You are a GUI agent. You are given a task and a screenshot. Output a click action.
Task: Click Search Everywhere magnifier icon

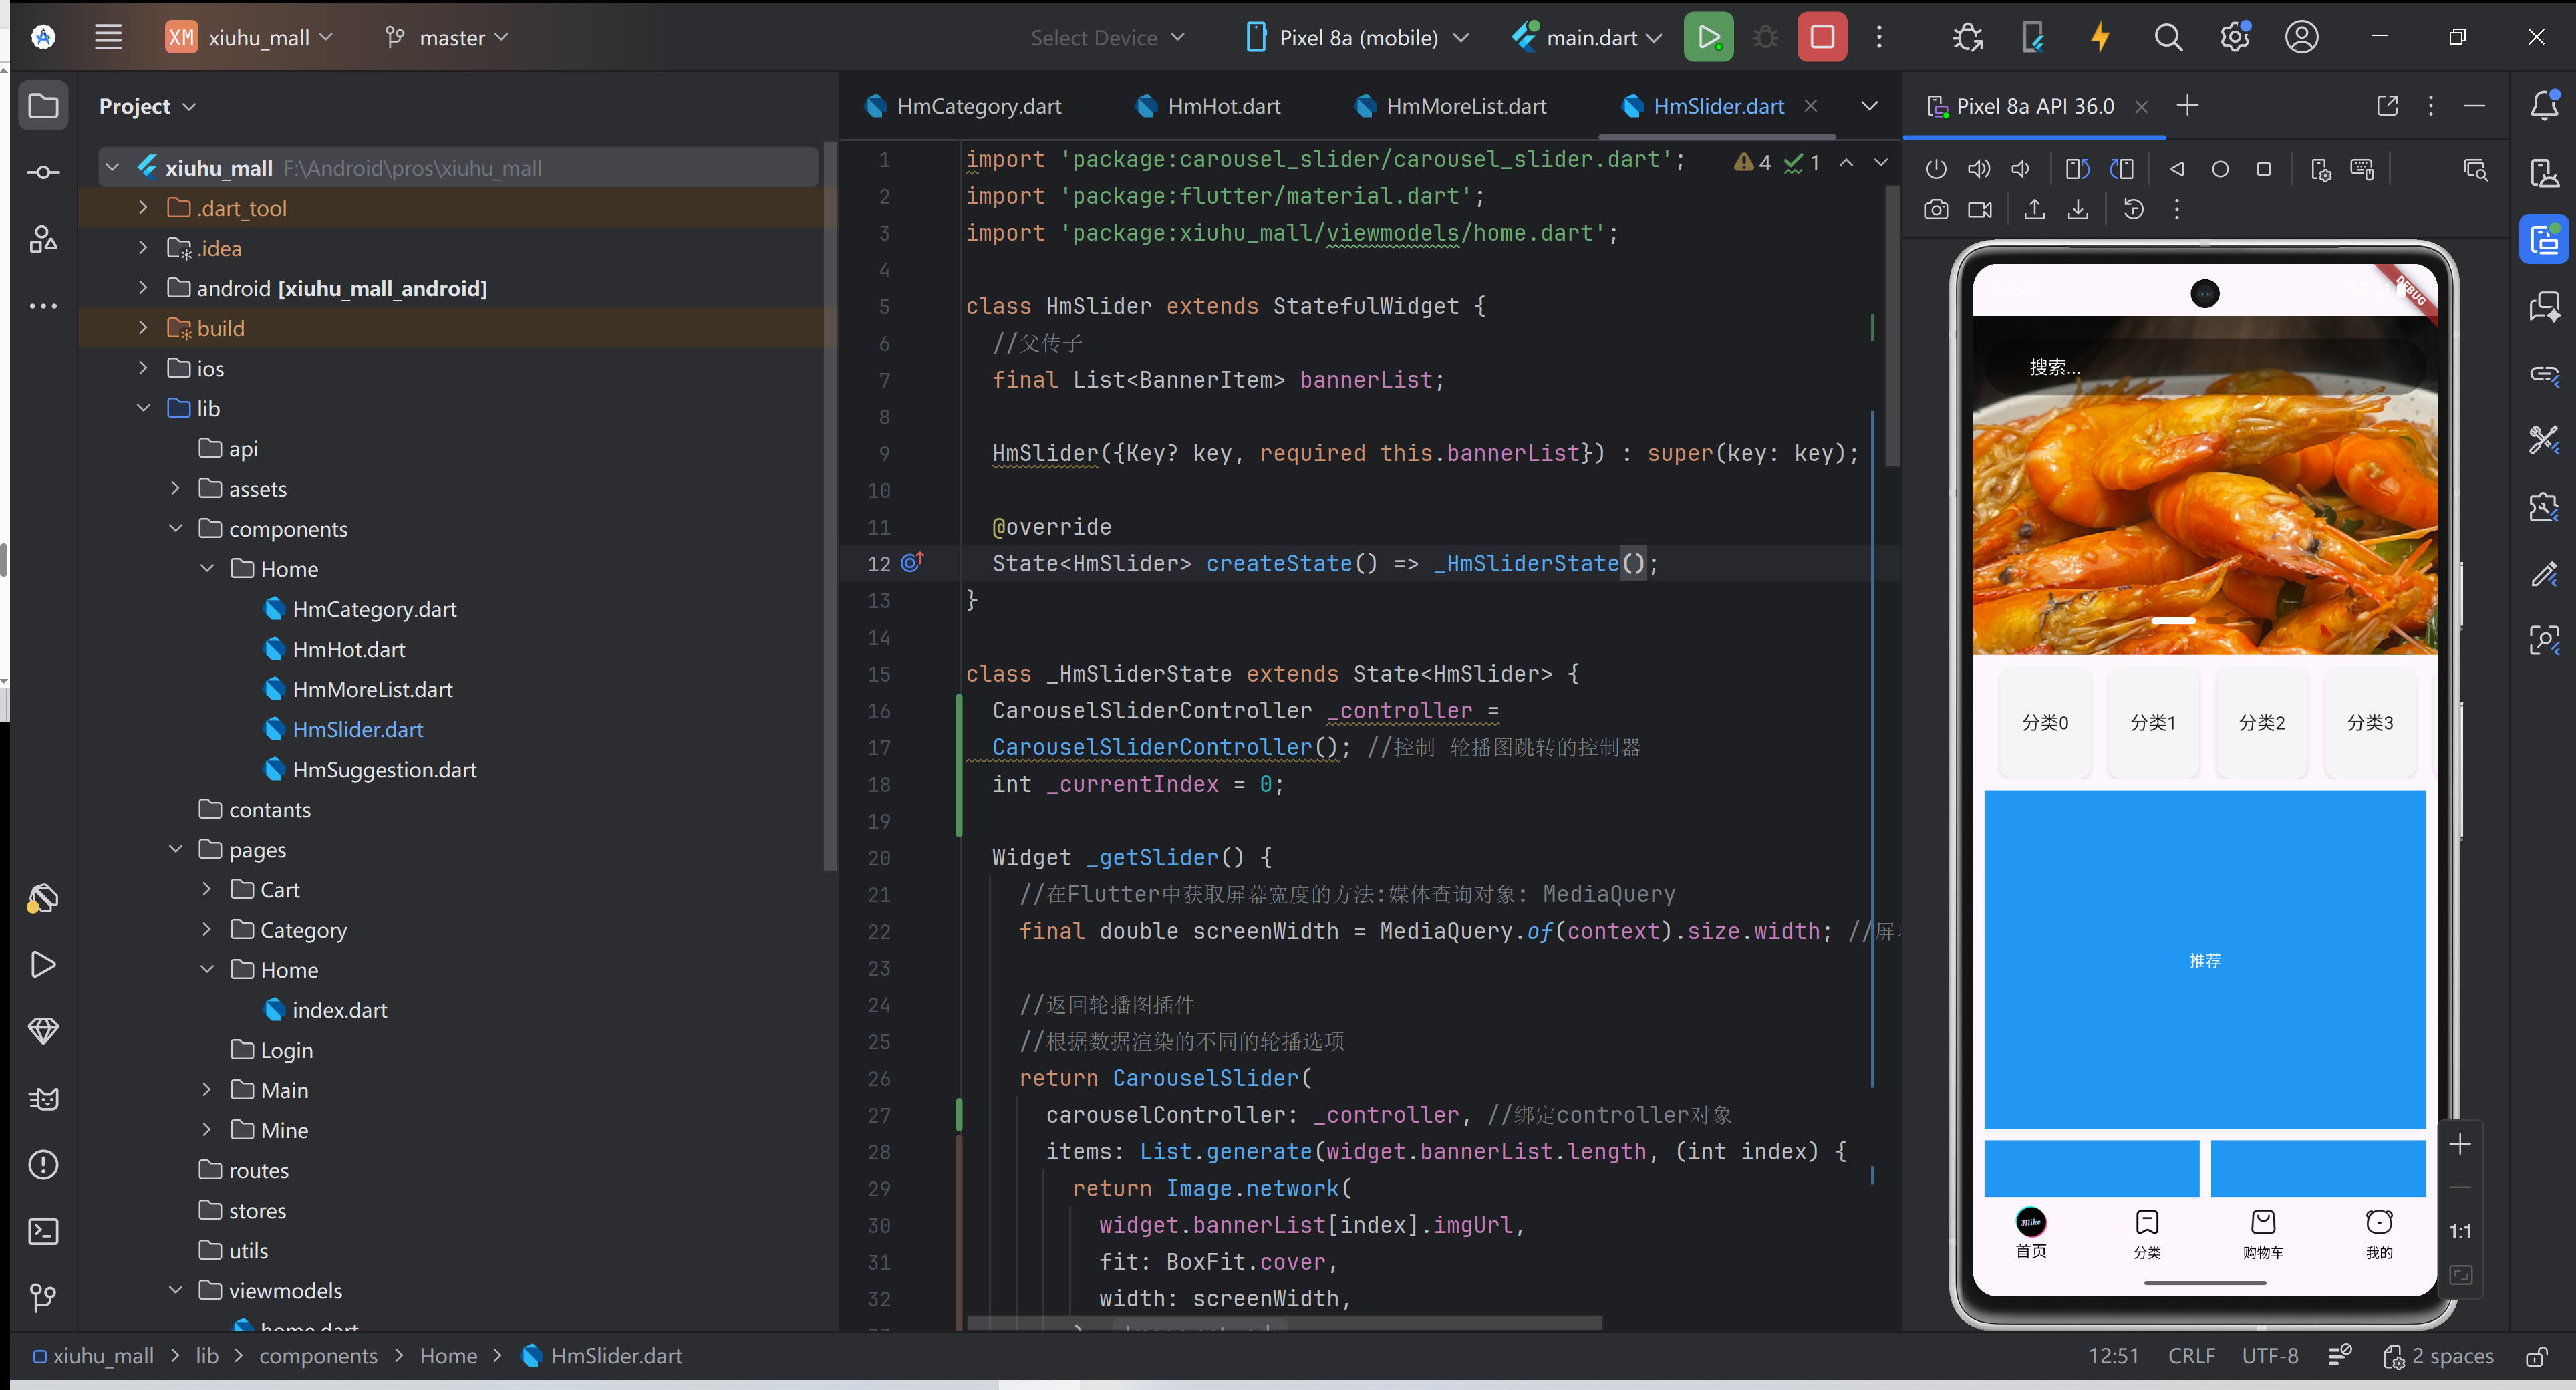point(2167,38)
